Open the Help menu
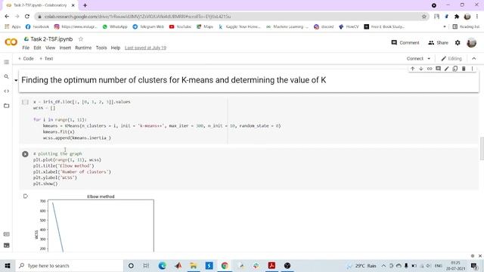Image resolution: width=484 pixels, height=272 pixels. [116, 48]
